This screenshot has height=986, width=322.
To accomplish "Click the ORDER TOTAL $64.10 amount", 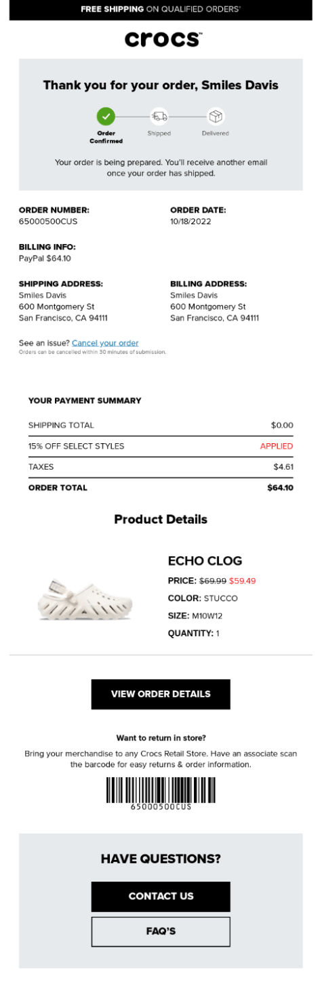I will coord(280,487).
